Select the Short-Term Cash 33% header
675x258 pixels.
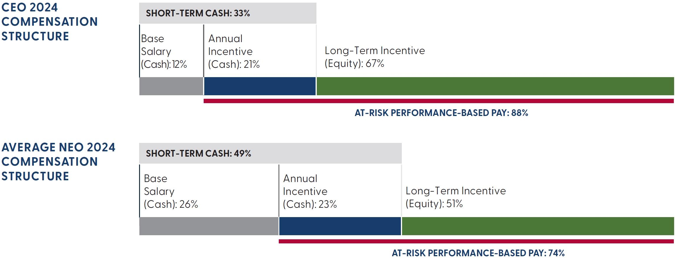(x=198, y=13)
